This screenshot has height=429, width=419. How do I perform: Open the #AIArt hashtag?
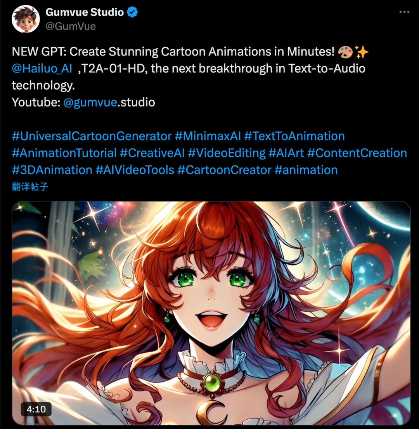click(x=286, y=153)
